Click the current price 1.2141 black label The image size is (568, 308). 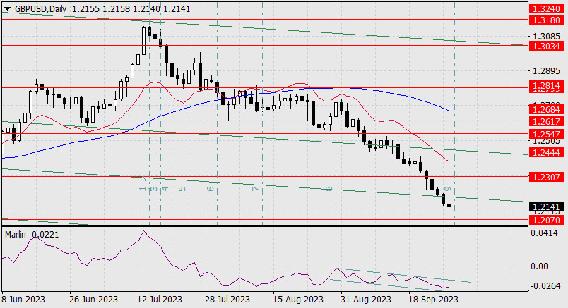547,207
